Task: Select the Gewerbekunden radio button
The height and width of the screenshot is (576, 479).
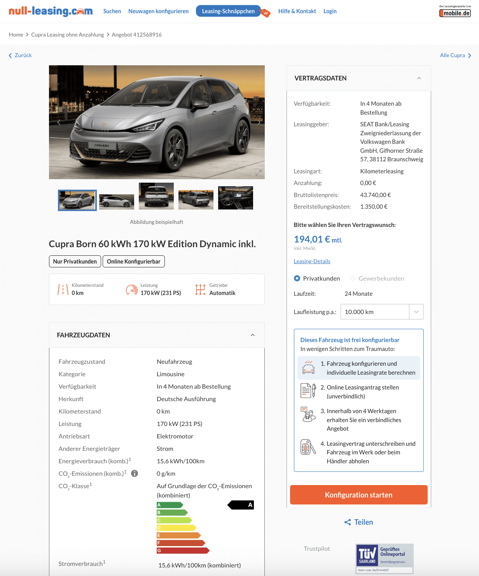Action: tap(353, 278)
